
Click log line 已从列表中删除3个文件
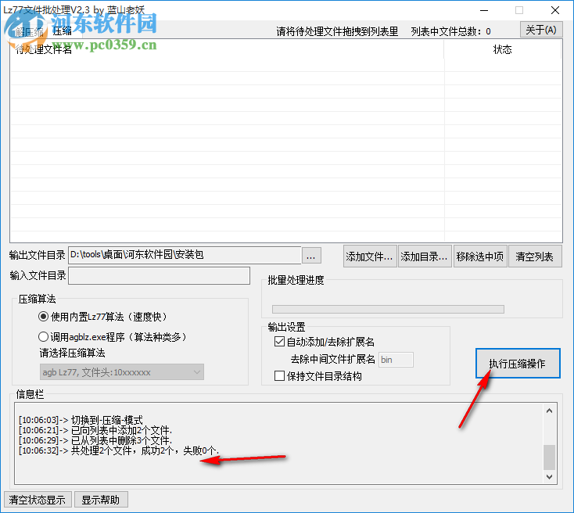pos(95,440)
